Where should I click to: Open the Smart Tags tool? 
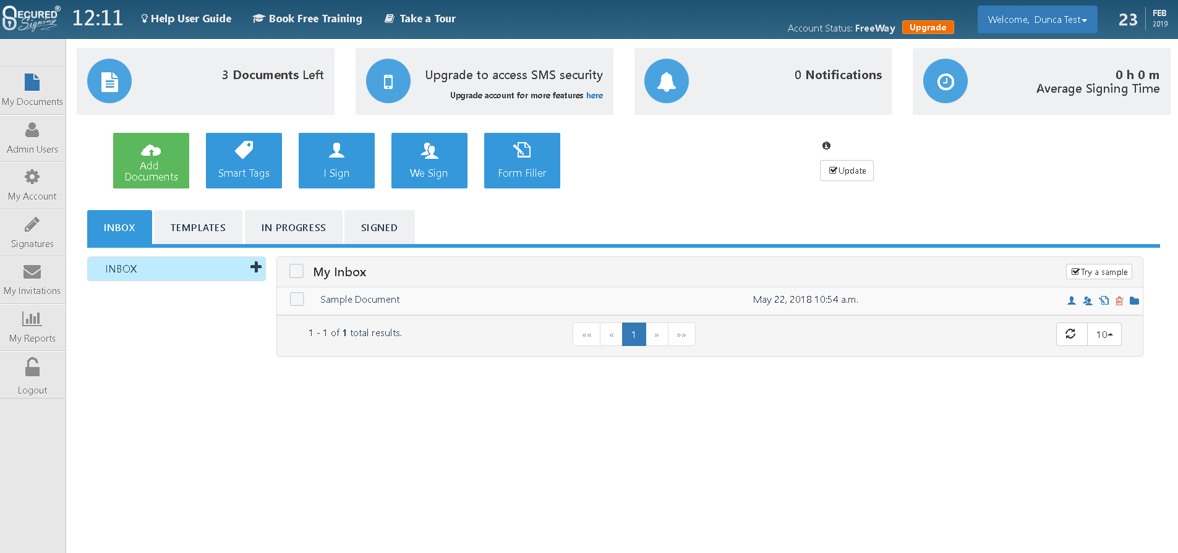tap(244, 161)
